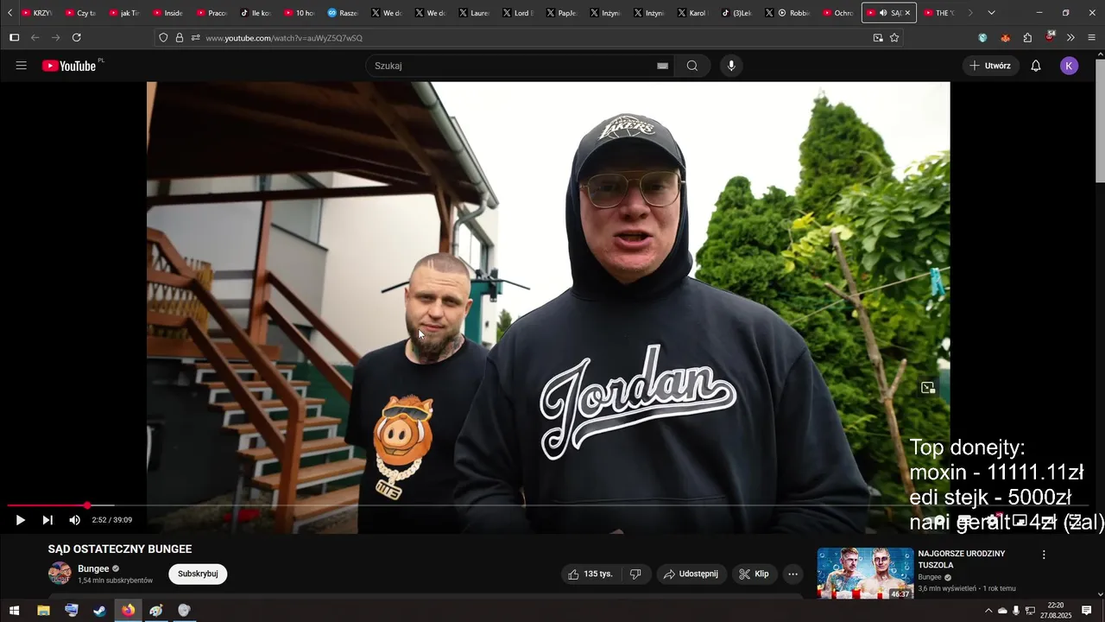Dislike the video
Image resolution: width=1105 pixels, height=622 pixels.
pos(635,574)
